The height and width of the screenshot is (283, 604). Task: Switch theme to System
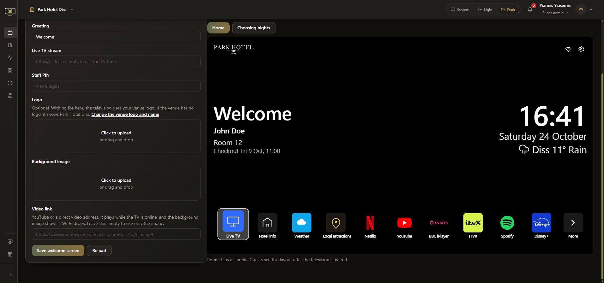tap(460, 9)
